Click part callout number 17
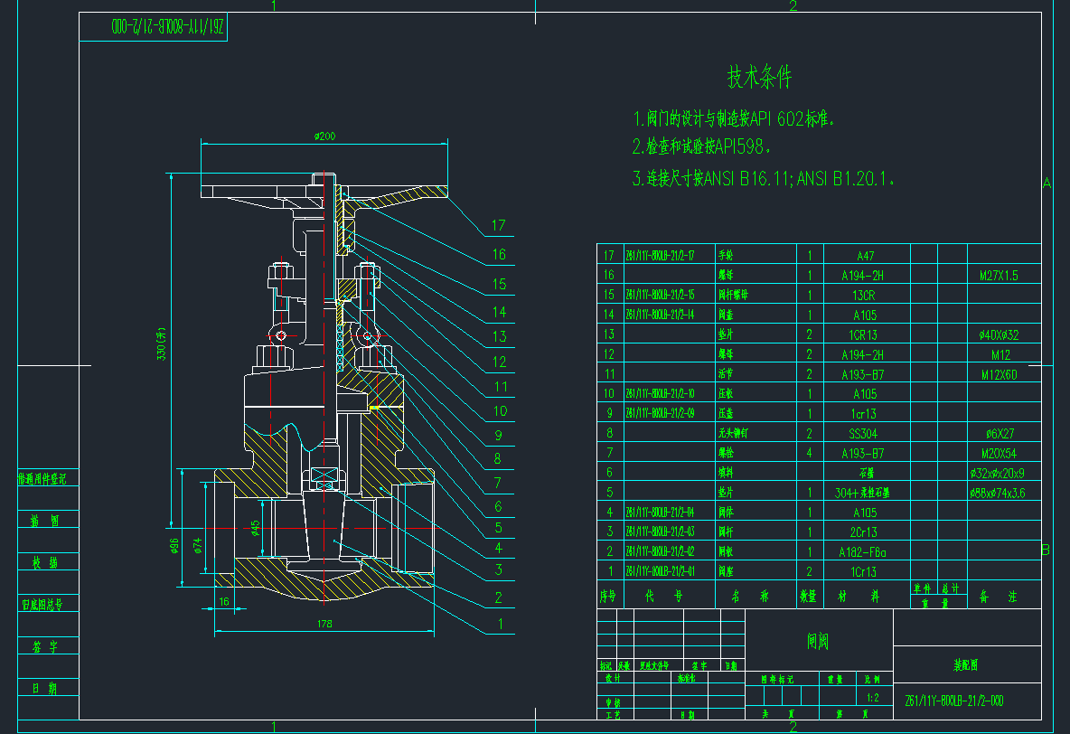 click(499, 226)
